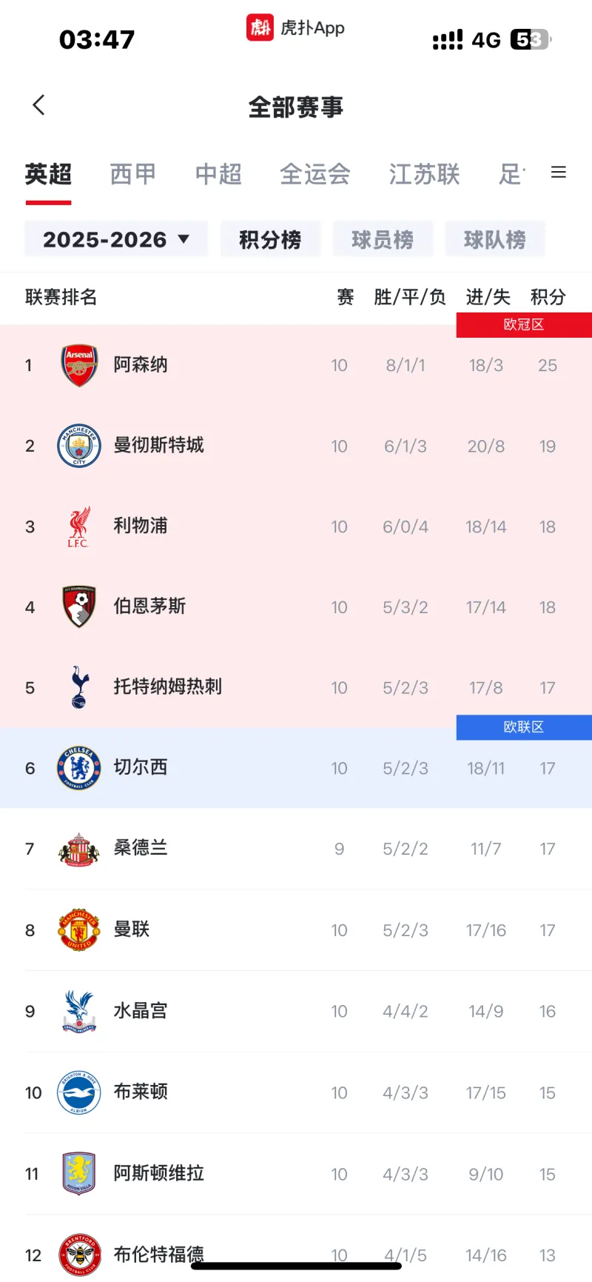The height and width of the screenshot is (1282, 592).
Task: Open the league list hamburger menu
Action: pyautogui.click(x=559, y=173)
